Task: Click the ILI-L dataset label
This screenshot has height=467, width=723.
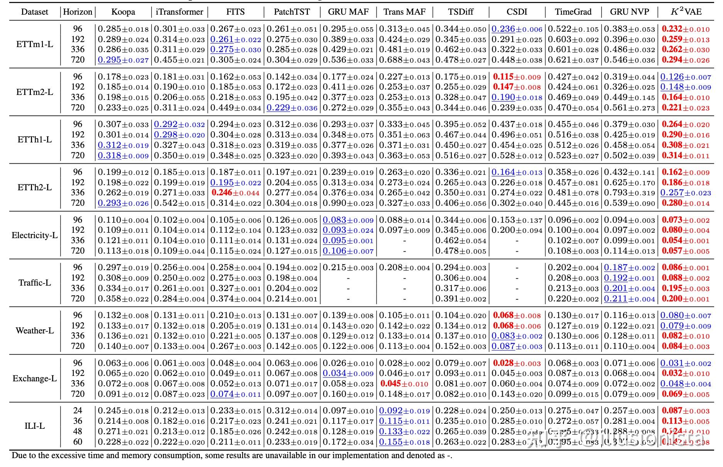Action: [x=34, y=426]
